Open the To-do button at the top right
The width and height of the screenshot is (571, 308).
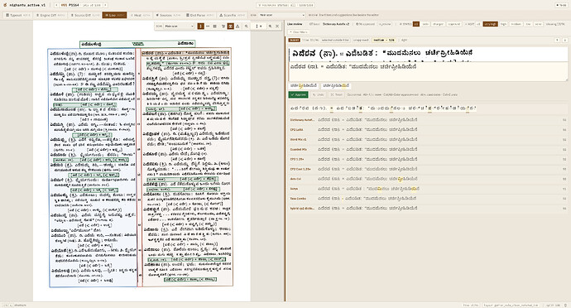(x=561, y=5)
